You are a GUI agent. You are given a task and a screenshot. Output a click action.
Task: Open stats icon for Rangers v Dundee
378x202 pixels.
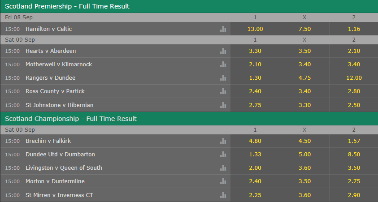point(223,78)
